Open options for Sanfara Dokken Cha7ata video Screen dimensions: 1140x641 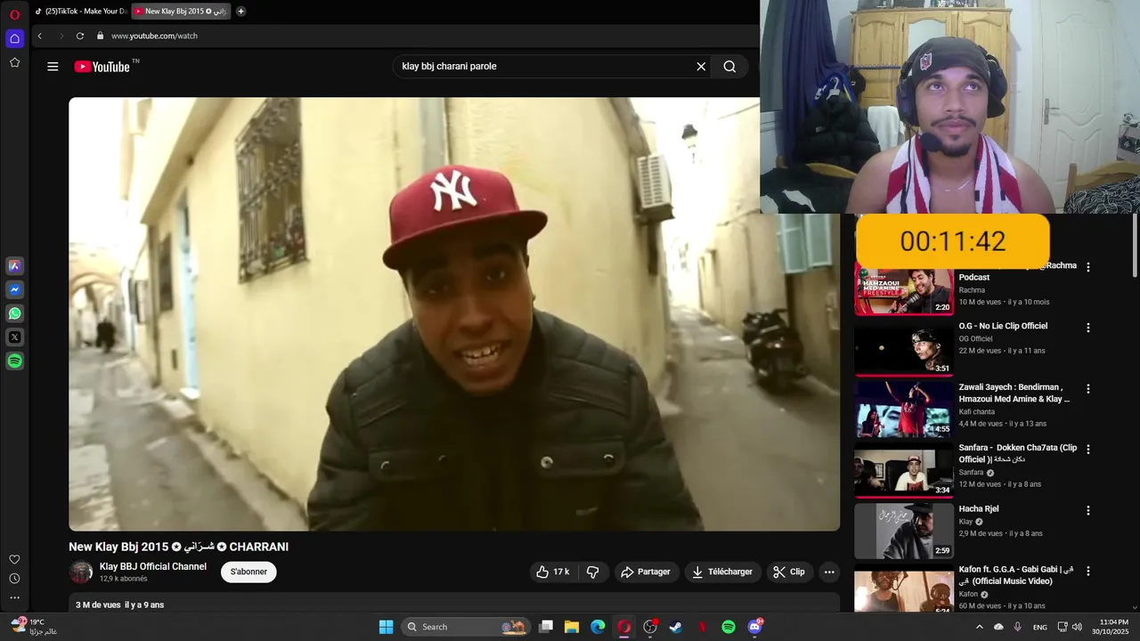1087,450
